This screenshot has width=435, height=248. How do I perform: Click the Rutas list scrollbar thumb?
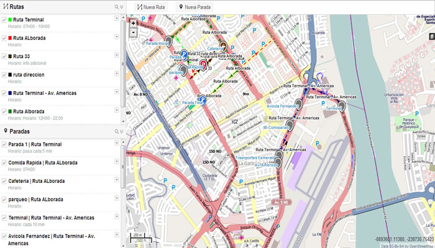[x=123, y=64]
